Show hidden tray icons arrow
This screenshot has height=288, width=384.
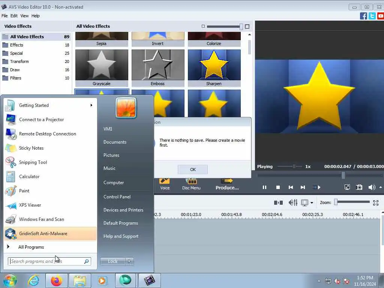(319, 281)
